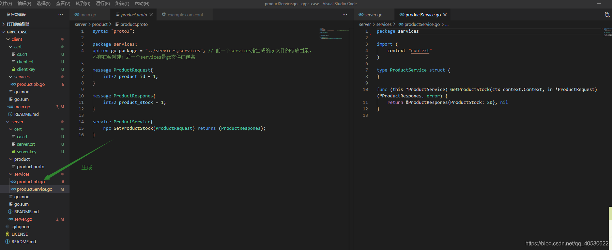The width and height of the screenshot is (612, 250).
Task: Click the services breadcrumb in right editor
Action: 384,24
